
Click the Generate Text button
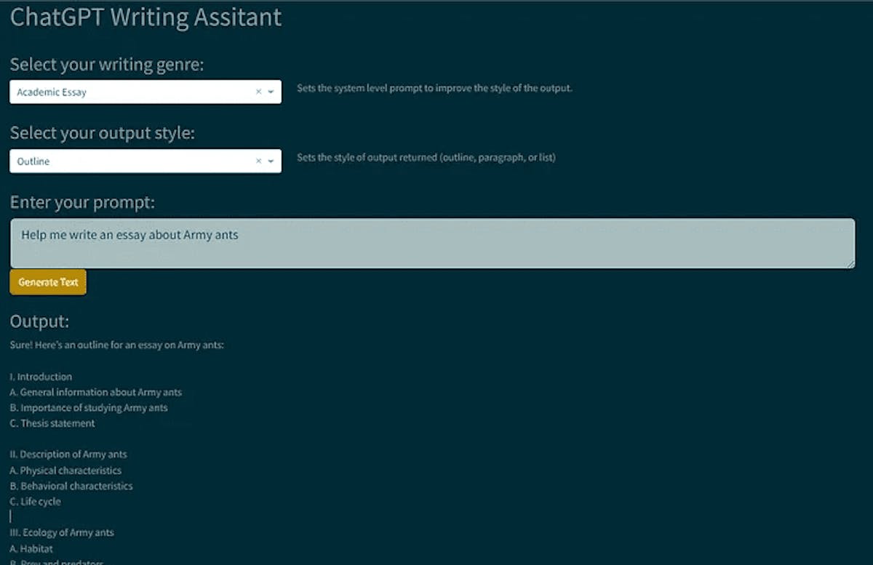[48, 282]
